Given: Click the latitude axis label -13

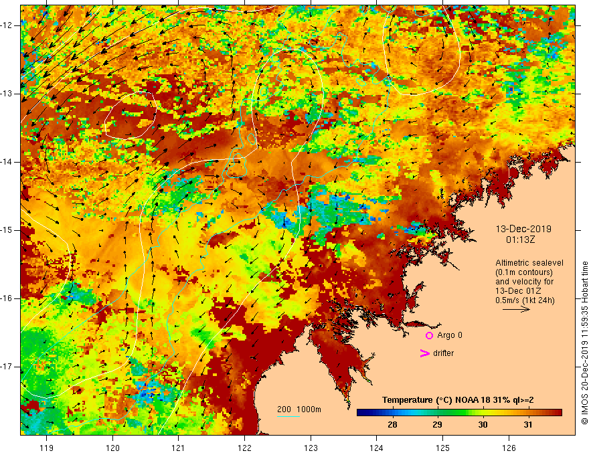Looking at the screenshot, I should click(x=7, y=94).
